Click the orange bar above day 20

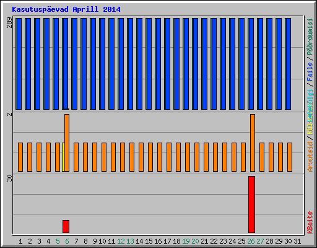click(197, 157)
